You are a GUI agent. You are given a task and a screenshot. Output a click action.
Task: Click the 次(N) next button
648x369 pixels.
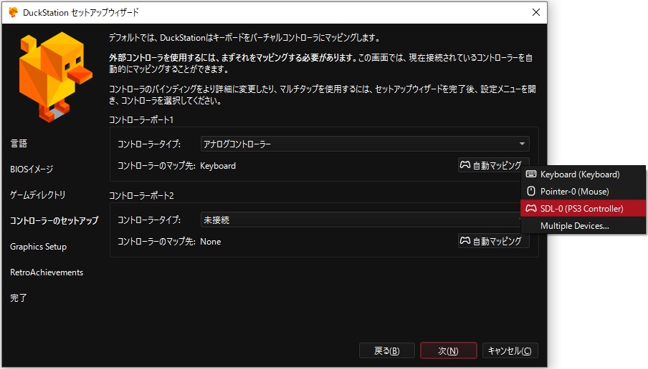tap(449, 351)
